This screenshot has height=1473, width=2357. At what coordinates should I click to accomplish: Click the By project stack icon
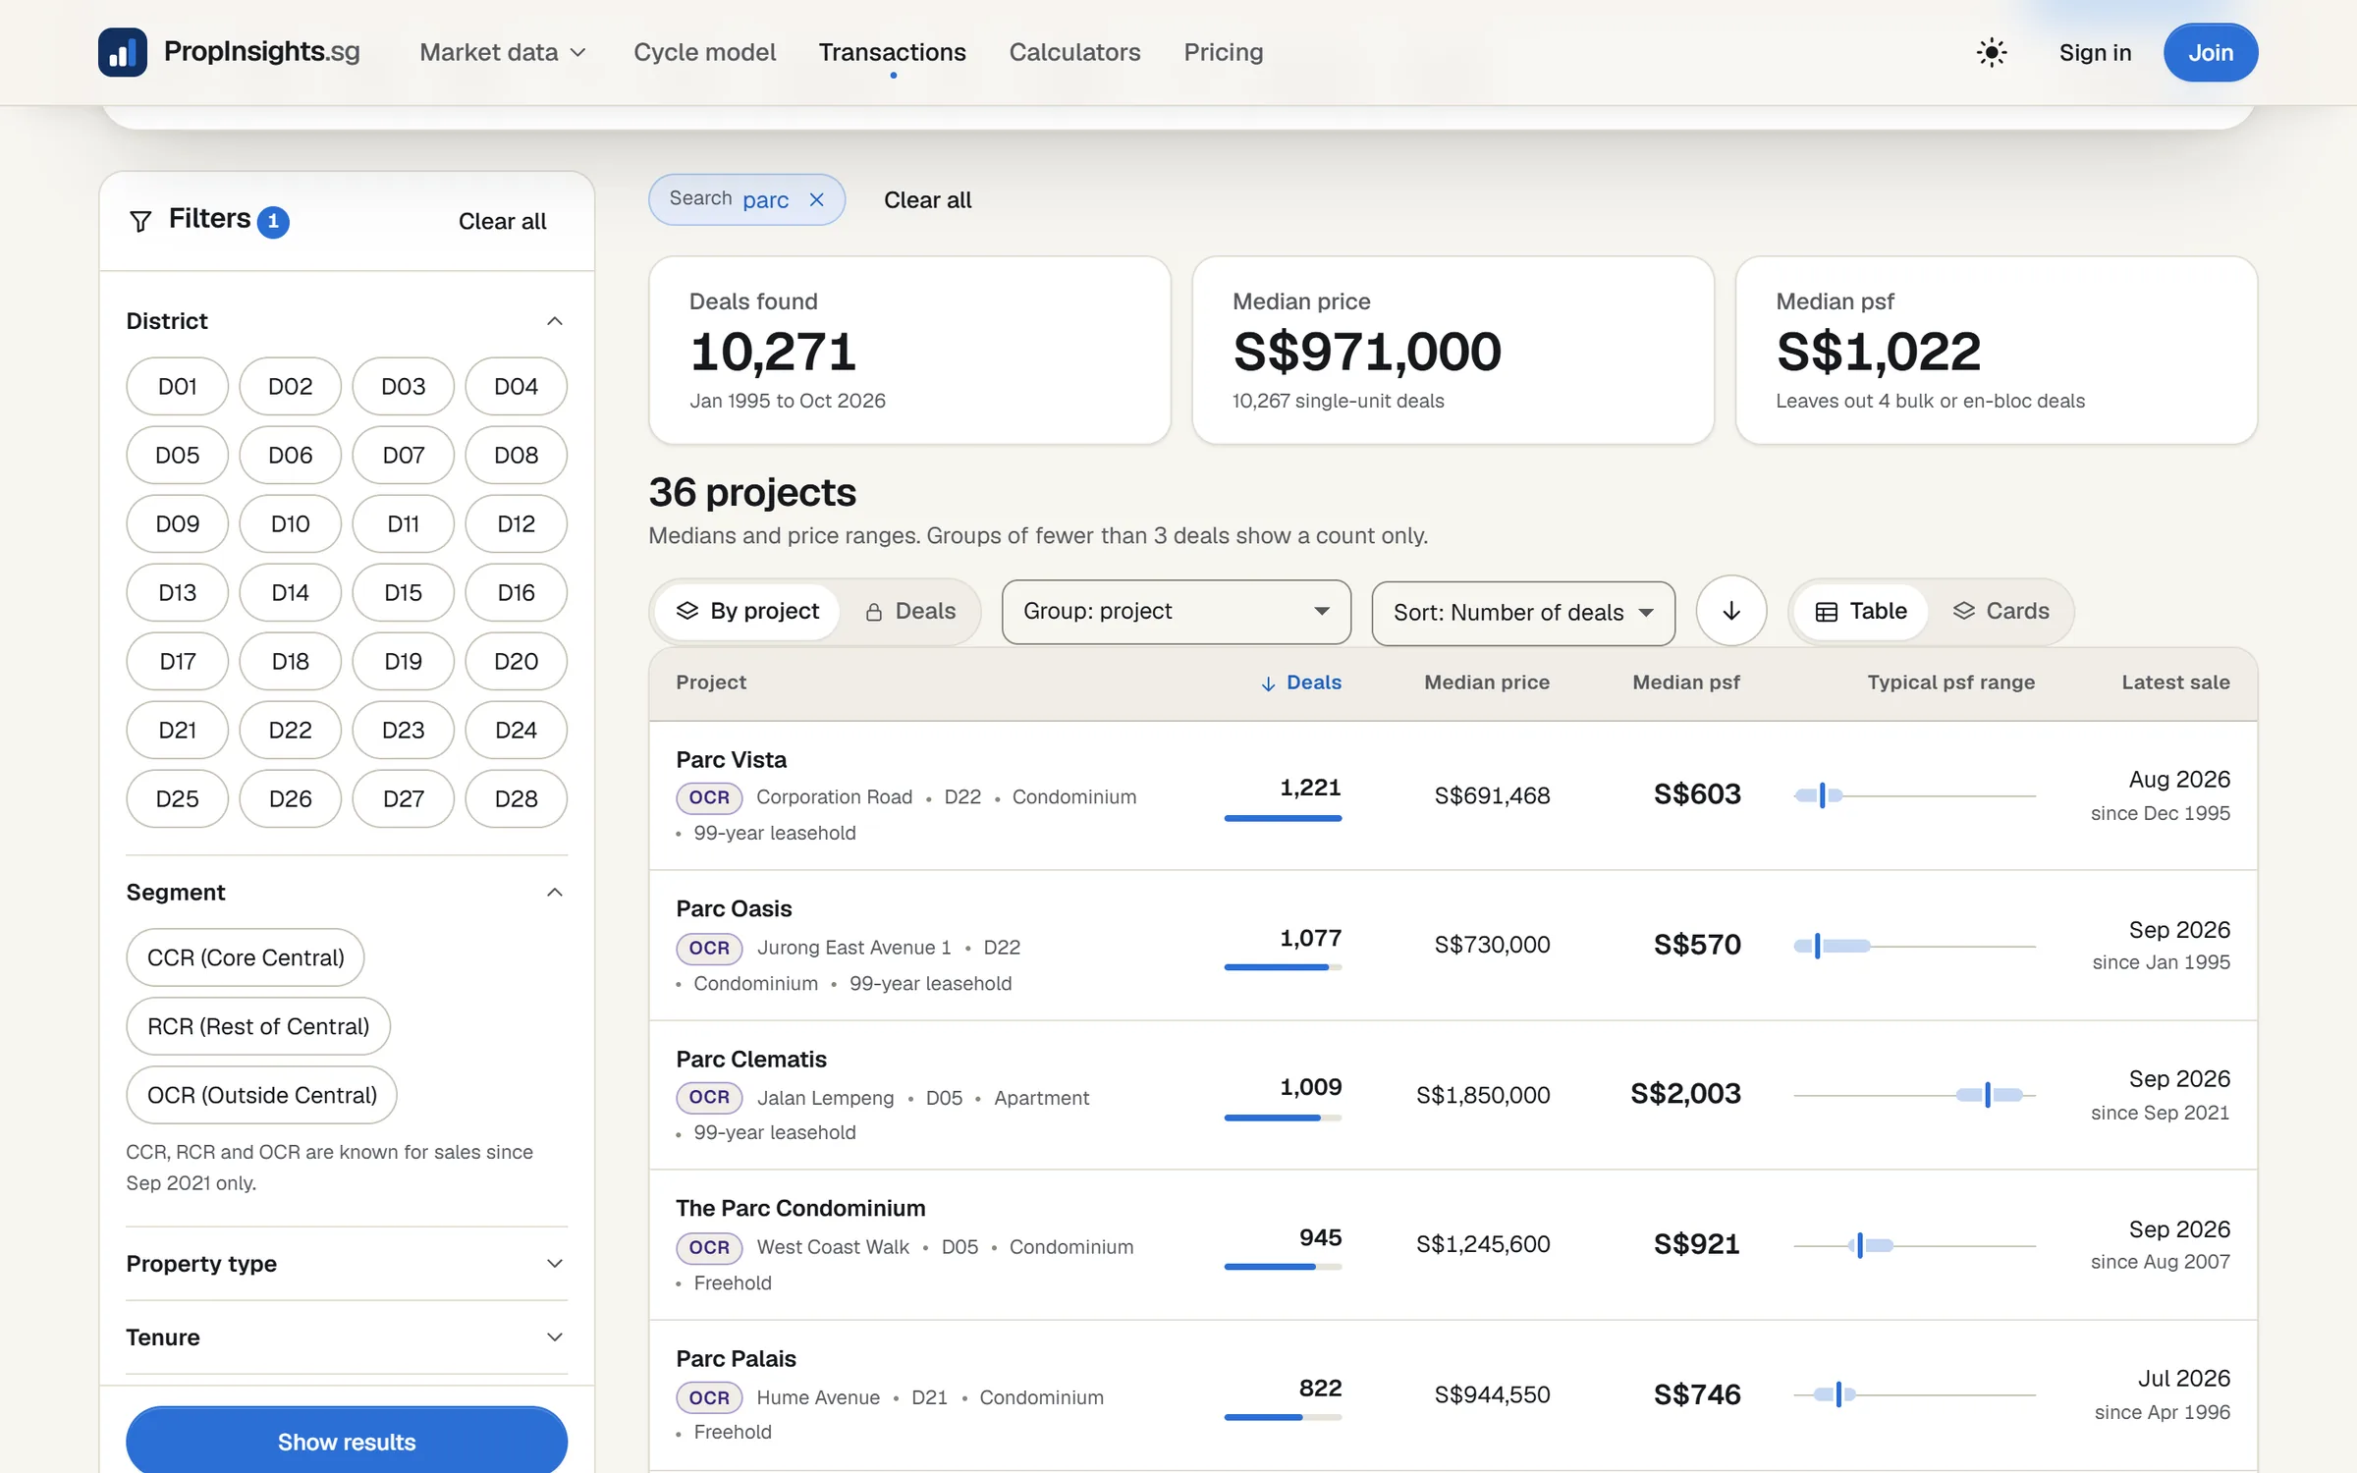coord(687,611)
